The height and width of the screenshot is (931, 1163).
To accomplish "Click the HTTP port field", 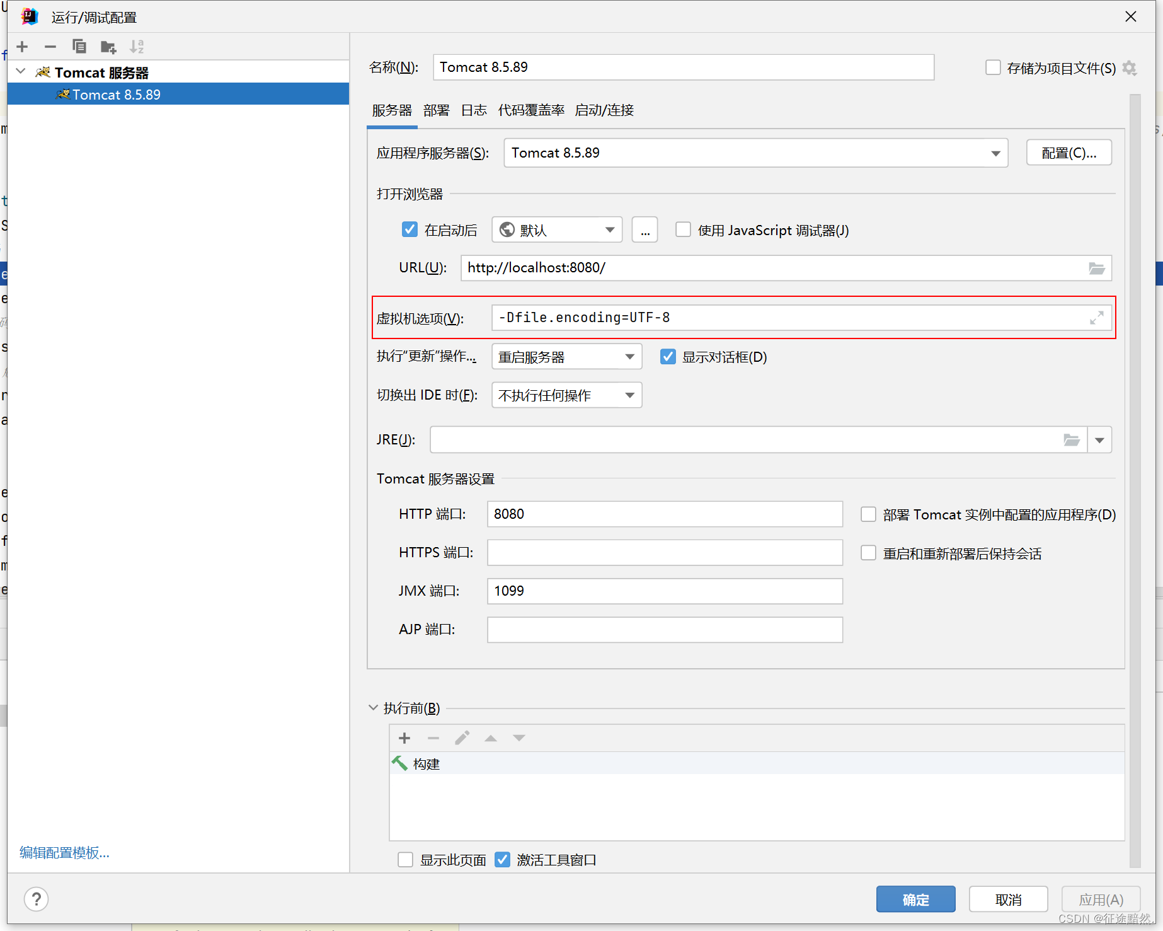I will point(665,514).
